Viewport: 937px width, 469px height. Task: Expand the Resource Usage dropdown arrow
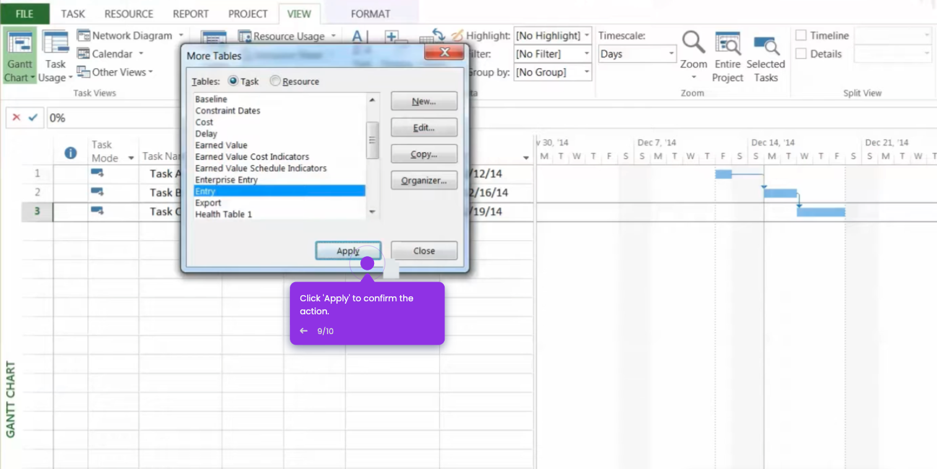(x=333, y=37)
